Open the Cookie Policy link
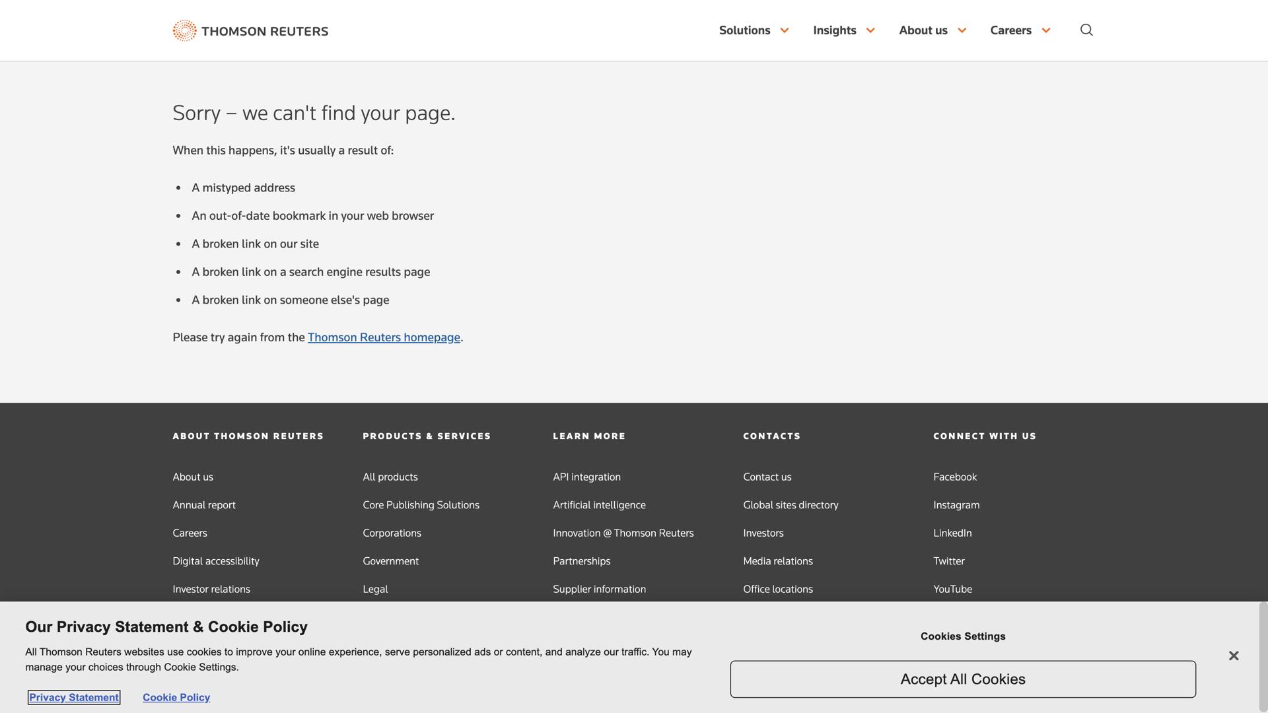 [x=176, y=697]
